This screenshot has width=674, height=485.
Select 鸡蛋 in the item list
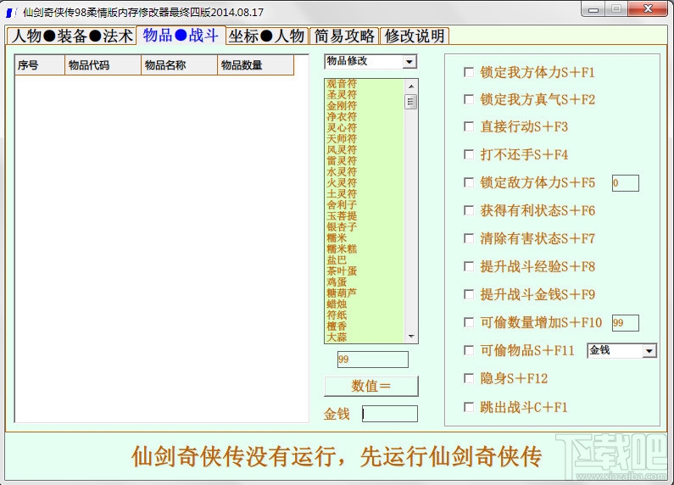(337, 282)
